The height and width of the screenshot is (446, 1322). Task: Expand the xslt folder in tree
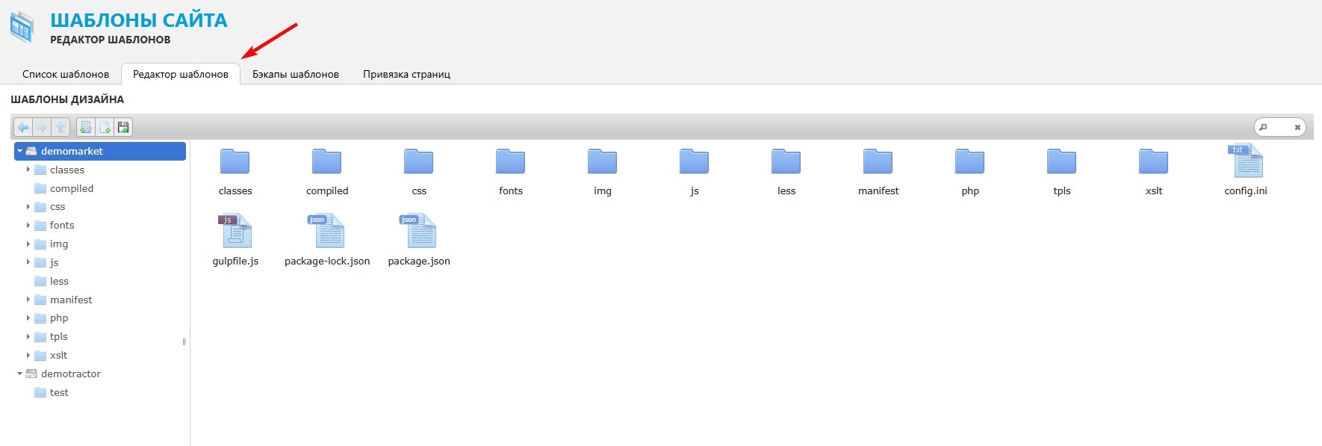coord(28,355)
